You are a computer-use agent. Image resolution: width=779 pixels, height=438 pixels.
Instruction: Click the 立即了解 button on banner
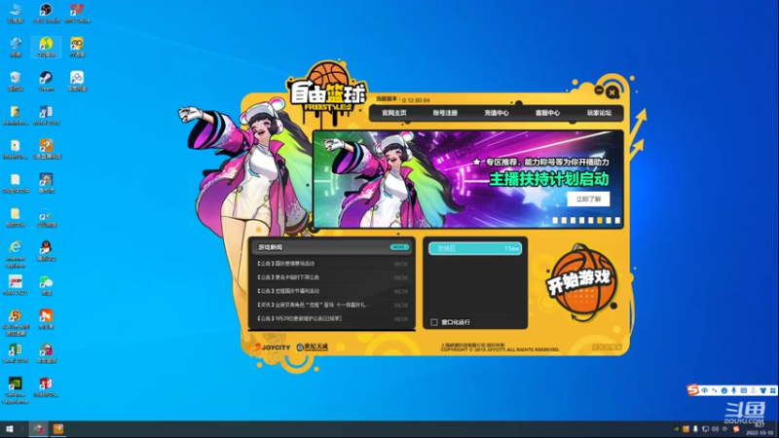588,200
